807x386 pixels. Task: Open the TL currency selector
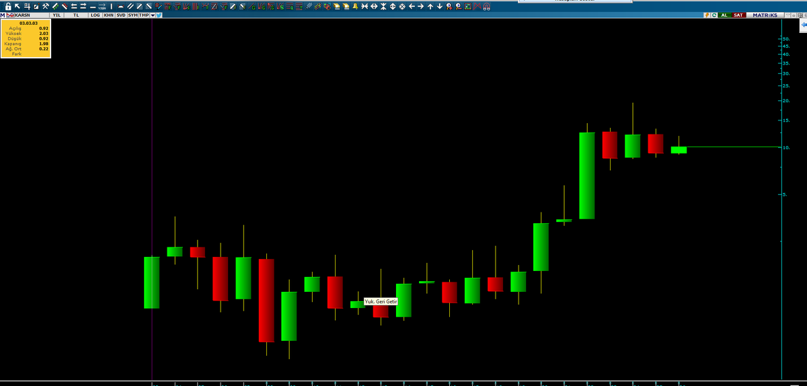(x=76, y=15)
